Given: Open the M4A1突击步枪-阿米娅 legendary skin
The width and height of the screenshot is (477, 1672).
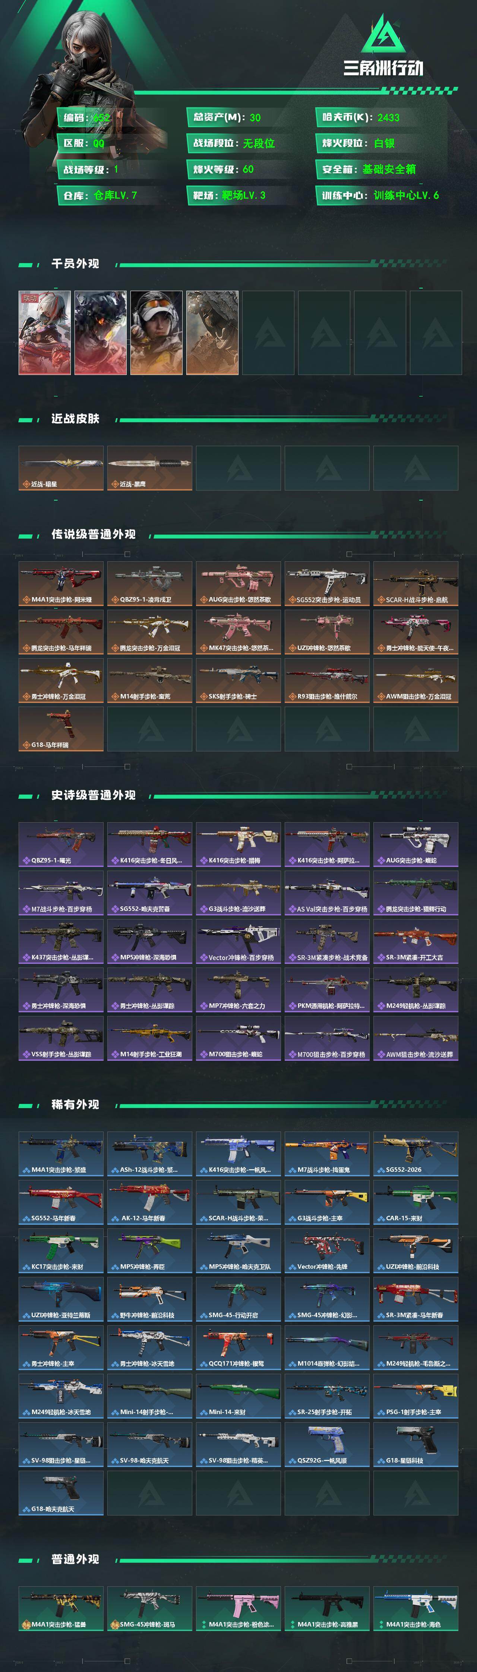Looking at the screenshot, I should 61,584.
